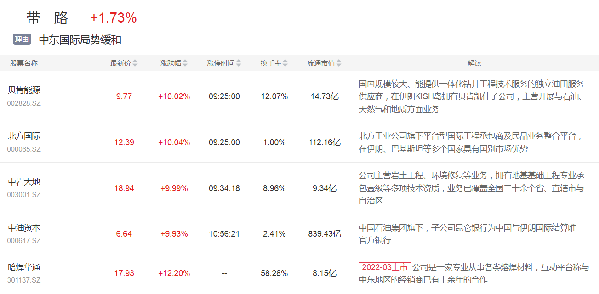The image size is (599, 294).
Task: Click market cap 8.15亿
Action: (x=325, y=273)
